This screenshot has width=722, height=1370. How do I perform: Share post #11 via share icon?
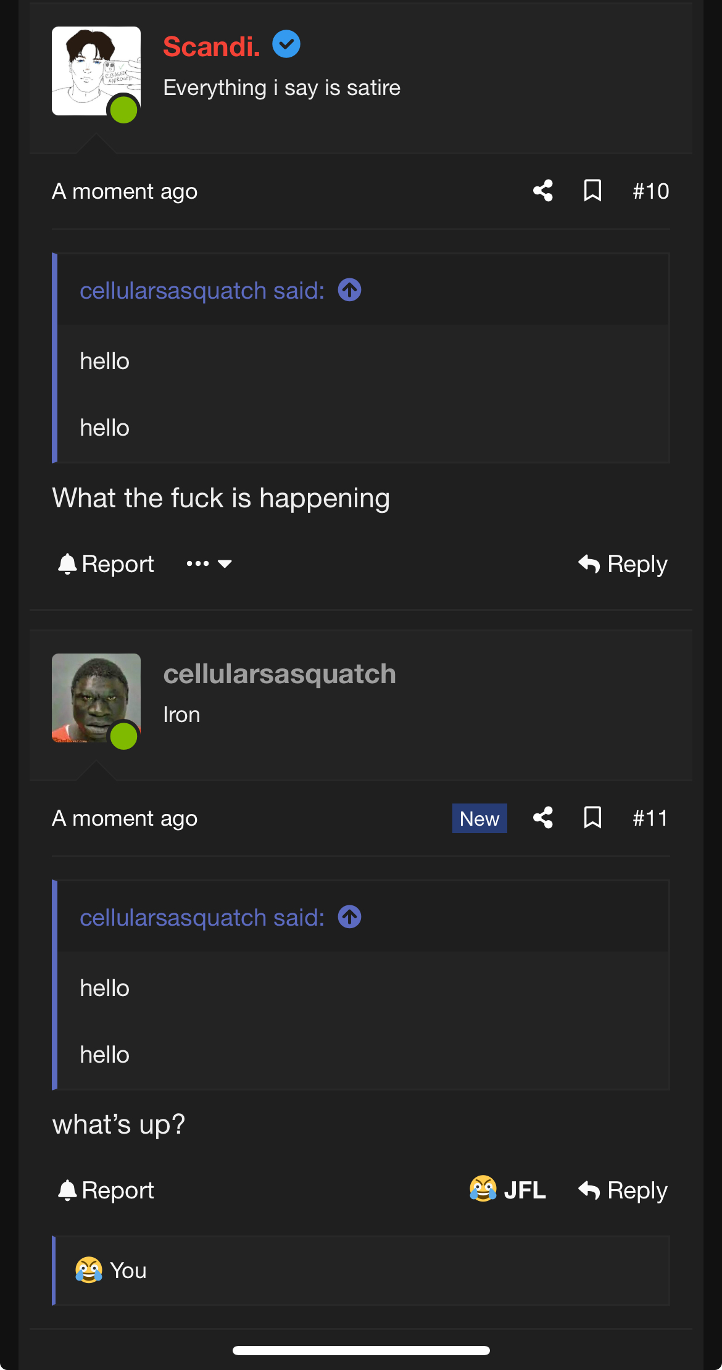point(543,818)
